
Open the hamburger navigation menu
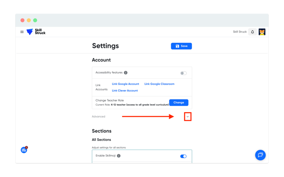[x=22, y=32]
